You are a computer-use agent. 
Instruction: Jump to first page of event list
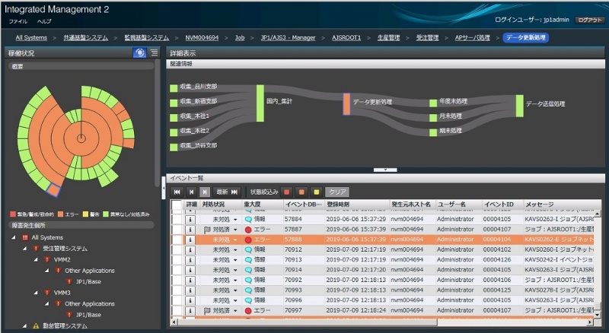tap(177, 192)
